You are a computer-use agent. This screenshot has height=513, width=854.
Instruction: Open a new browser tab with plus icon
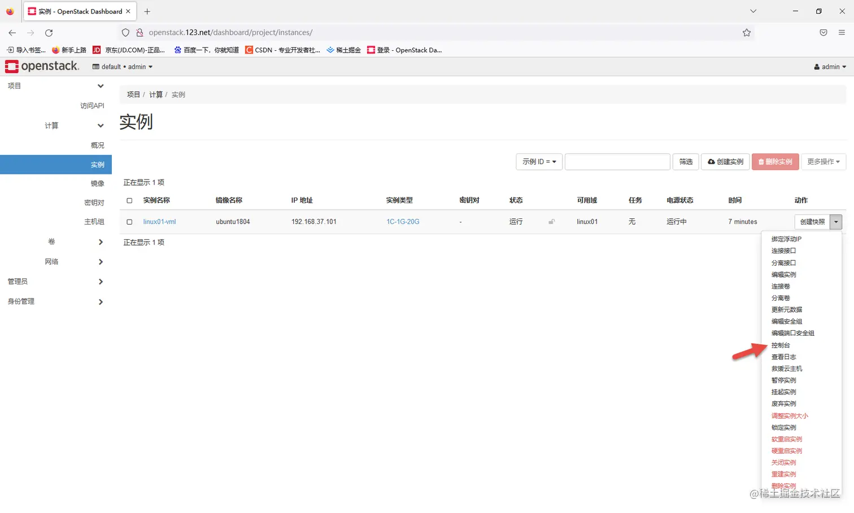click(147, 11)
